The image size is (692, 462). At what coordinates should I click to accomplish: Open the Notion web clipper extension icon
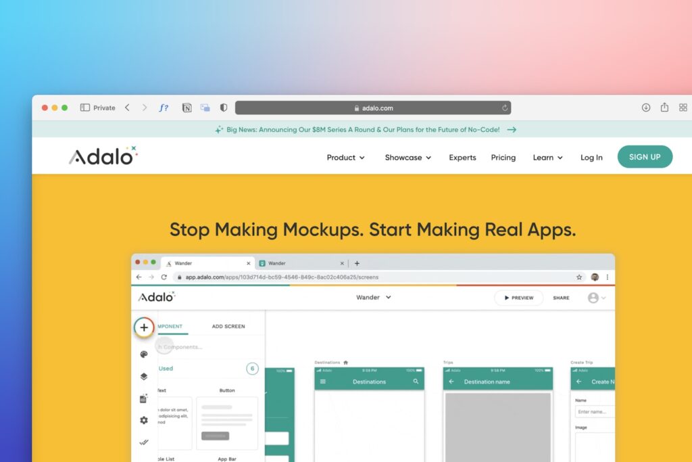pyautogui.click(x=187, y=108)
